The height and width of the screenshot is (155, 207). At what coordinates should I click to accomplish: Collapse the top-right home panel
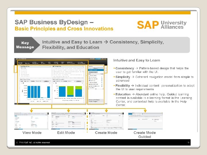click(x=83, y=66)
